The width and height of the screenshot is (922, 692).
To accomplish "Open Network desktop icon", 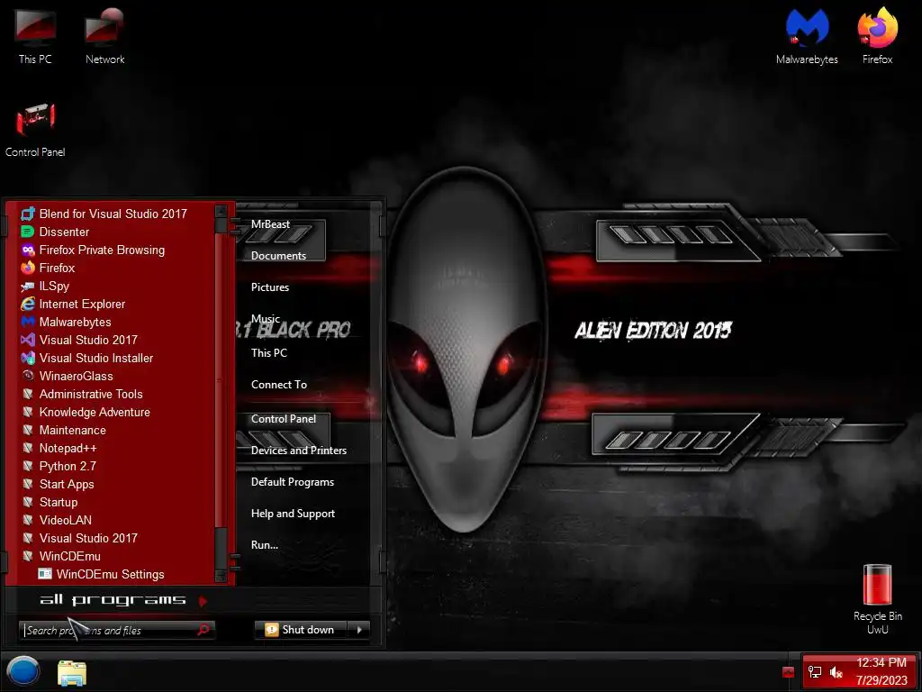I will click(104, 36).
